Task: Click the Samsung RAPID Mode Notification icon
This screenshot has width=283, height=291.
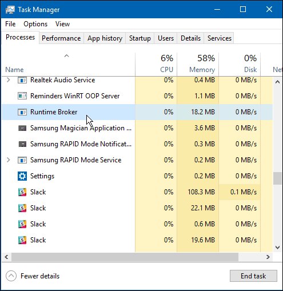Action: [x=22, y=144]
